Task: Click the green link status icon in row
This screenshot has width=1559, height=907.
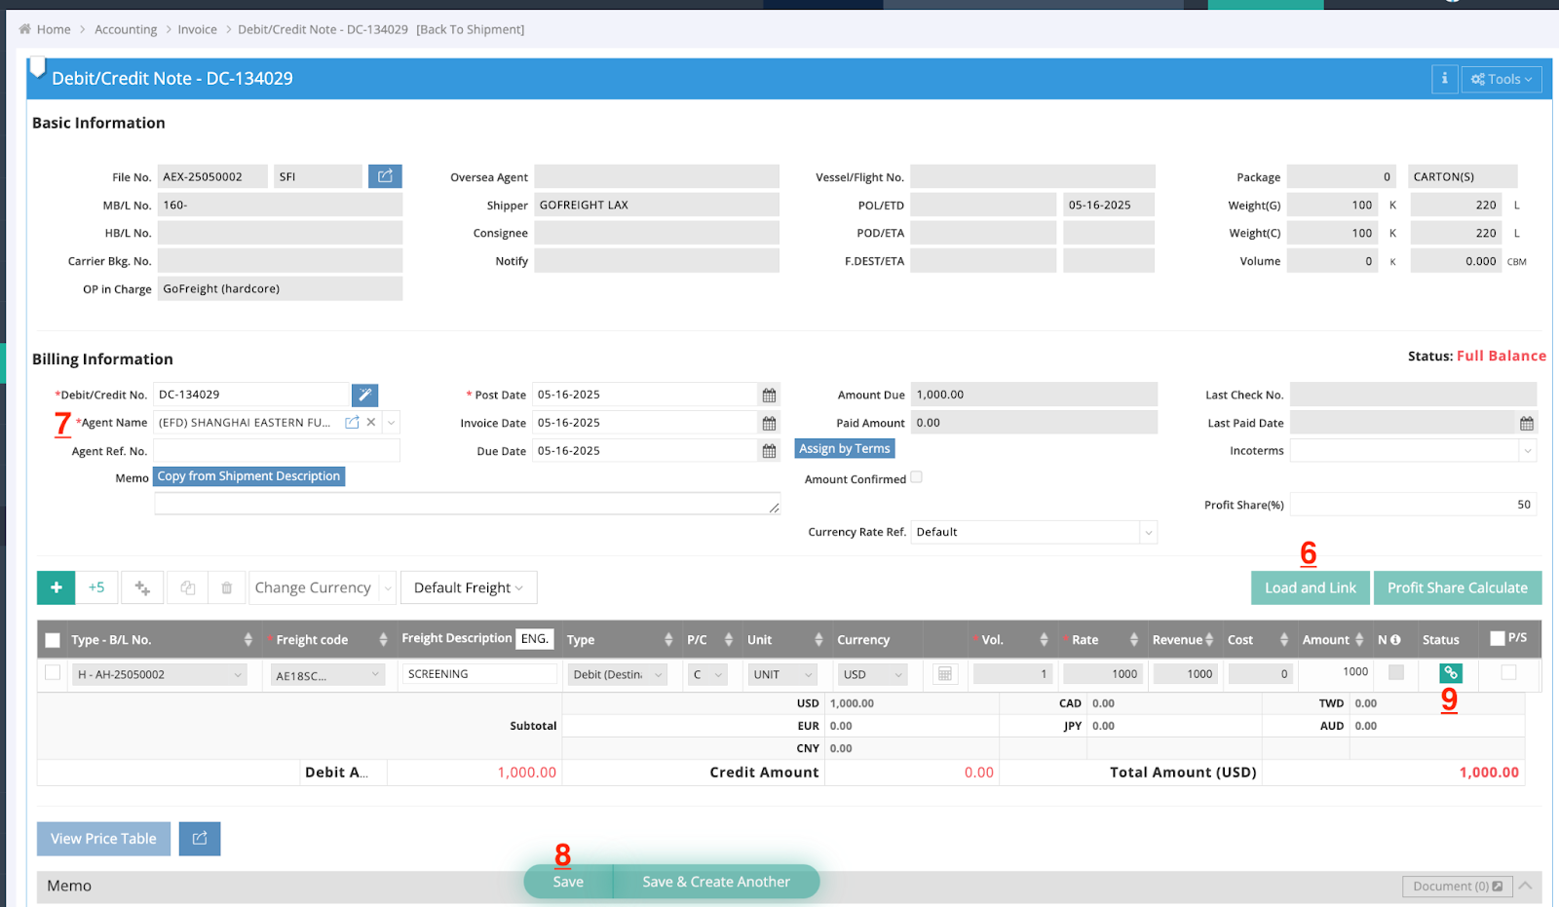Action: point(1450,673)
